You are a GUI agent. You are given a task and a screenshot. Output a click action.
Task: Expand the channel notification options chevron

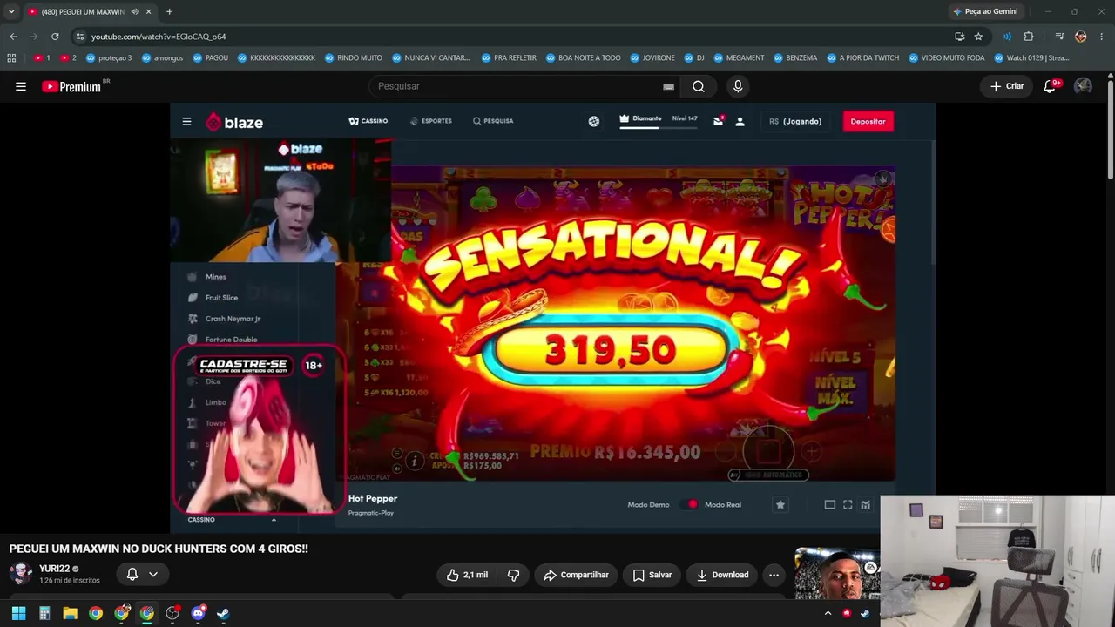153,575
